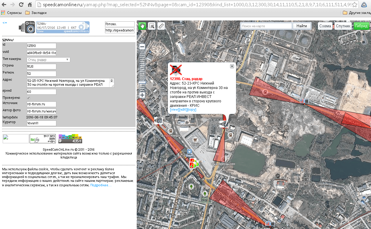This screenshot has width=371, height=229.
Task: Switch map to Гибрид view
Action: [x=361, y=26]
